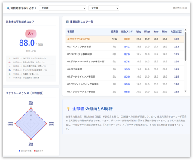Screen dimensions: 193x160
Task: Click the 事業部別スコア一覧 heading
Action: point(82,22)
